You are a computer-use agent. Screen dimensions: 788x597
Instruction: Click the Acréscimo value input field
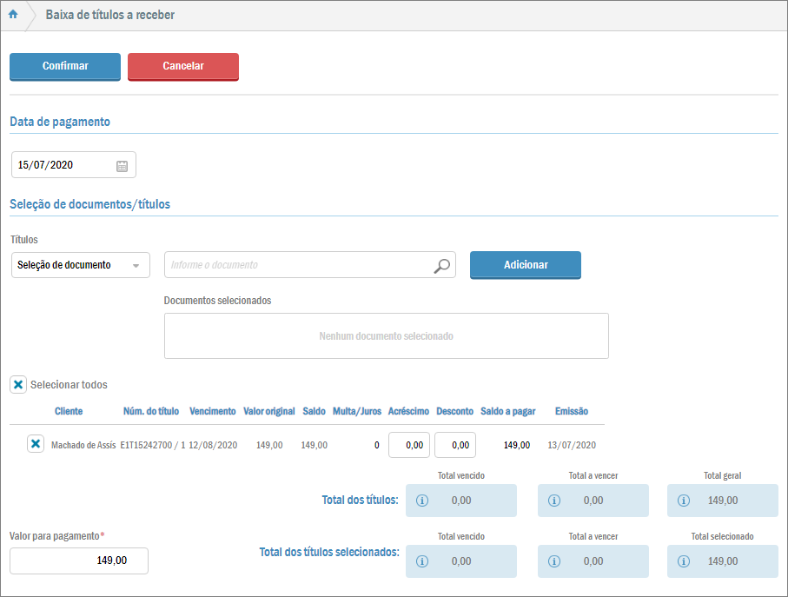coord(408,445)
